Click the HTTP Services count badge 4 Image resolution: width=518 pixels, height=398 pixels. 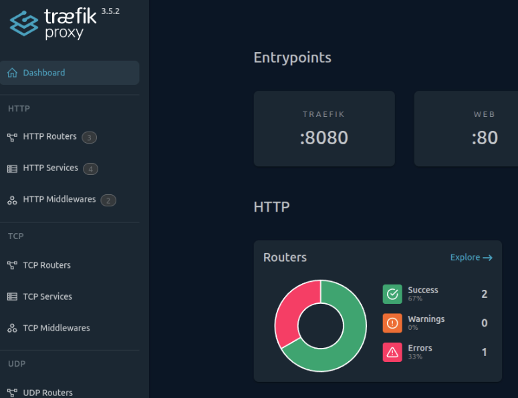[90, 169]
